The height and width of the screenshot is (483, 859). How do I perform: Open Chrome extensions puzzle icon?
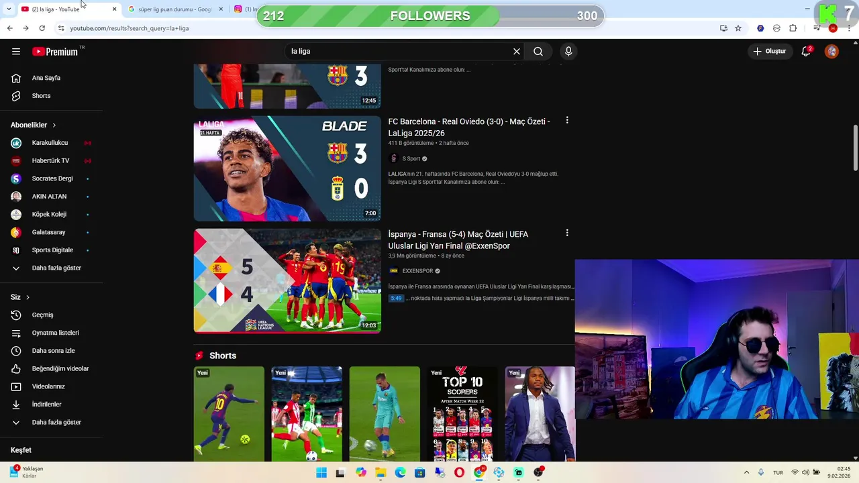coord(793,28)
